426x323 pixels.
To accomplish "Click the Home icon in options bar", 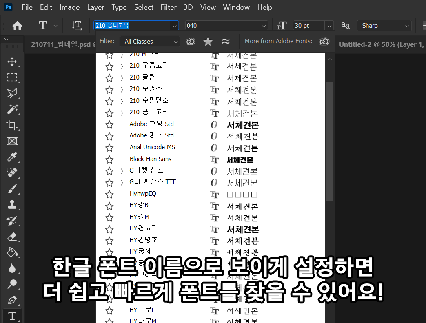I will tap(17, 26).
